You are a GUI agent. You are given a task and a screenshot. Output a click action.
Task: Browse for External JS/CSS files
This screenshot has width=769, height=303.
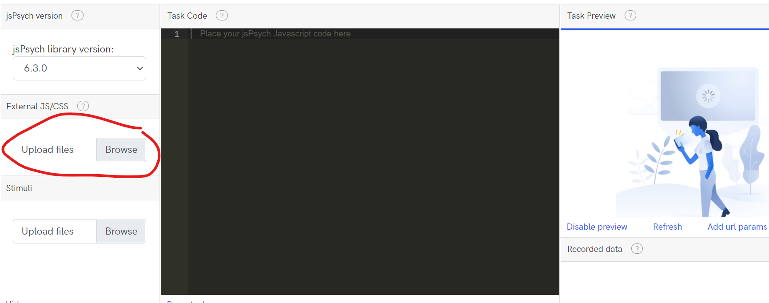pos(121,150)
